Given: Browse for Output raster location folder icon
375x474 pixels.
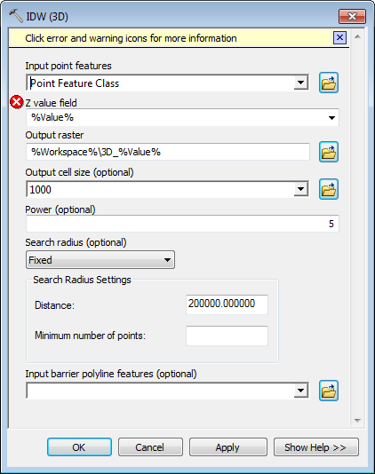Looking at the screenshot, I should (x=329, y=152).
